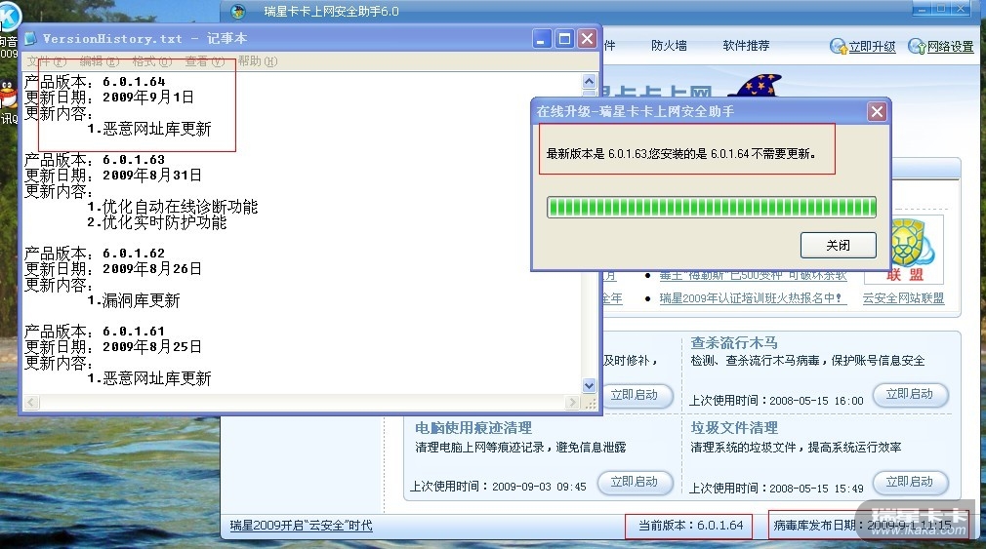The width and height of the screenshot is (986, 549).
Task: Click 上次使用时间：2008-05-15 15:49 text
Action: click(x=776, y=488)
